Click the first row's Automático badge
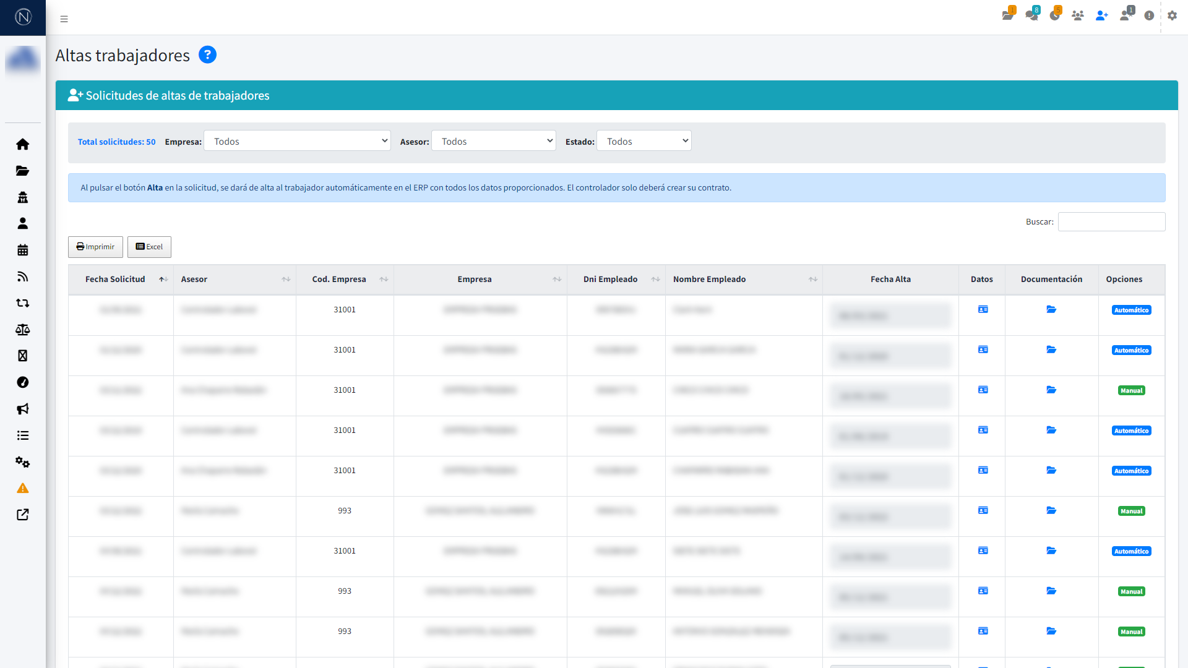Screen dimensions: 1188x668 [1131, 310]
